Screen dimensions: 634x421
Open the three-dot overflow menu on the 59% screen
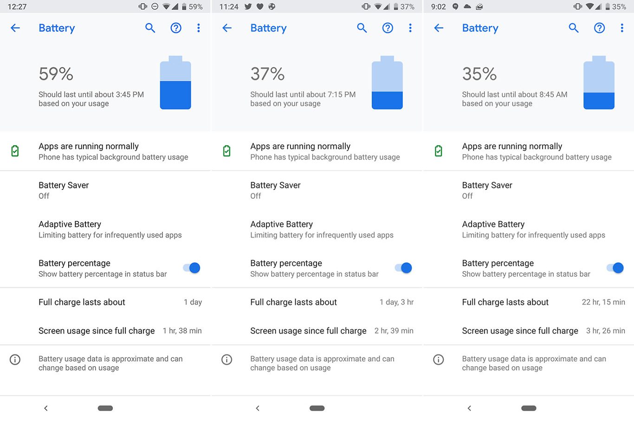pos(199,28)
